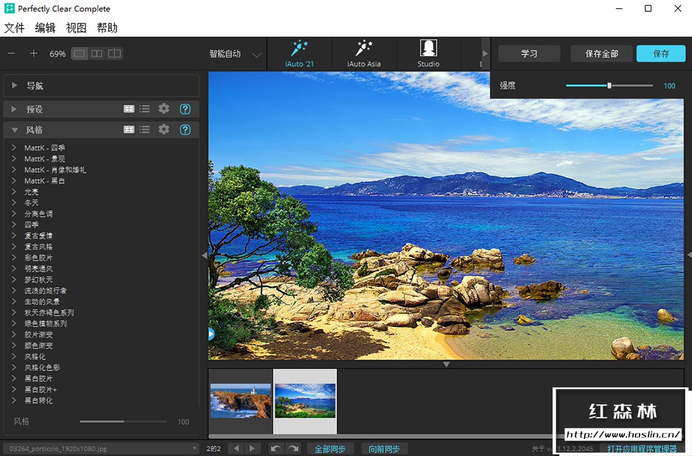Click the 全部同步 button
The width and height of the screenshot is (692, 456).
[330, 449]
